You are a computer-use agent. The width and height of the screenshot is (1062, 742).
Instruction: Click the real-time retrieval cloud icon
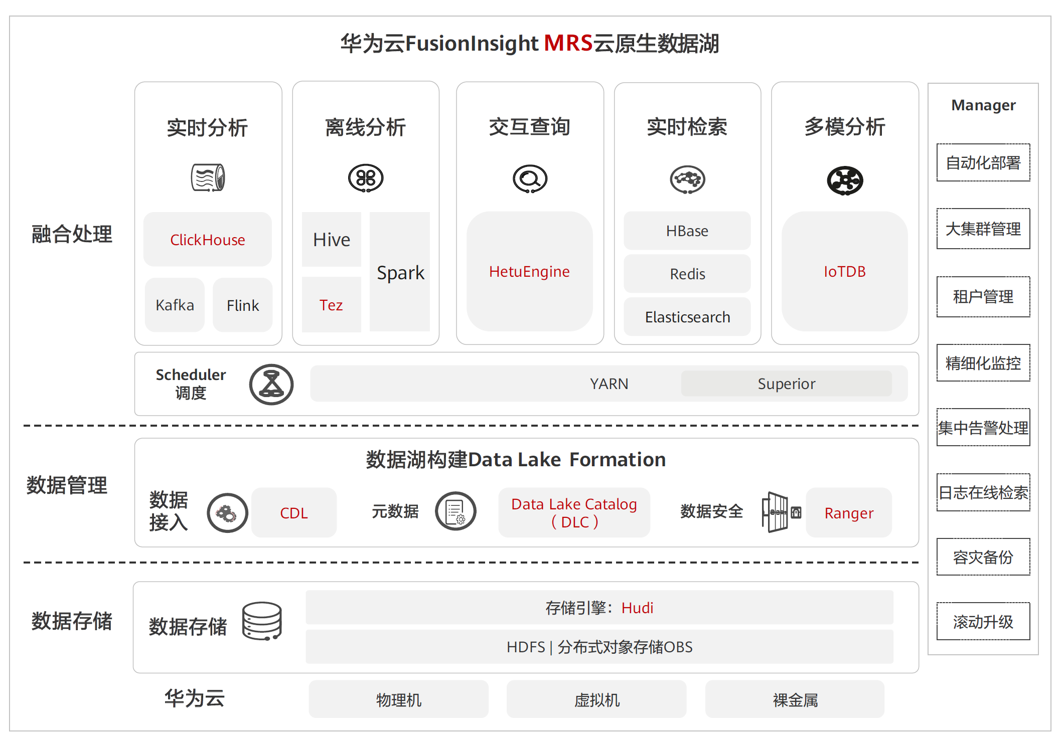click(687, 179)
